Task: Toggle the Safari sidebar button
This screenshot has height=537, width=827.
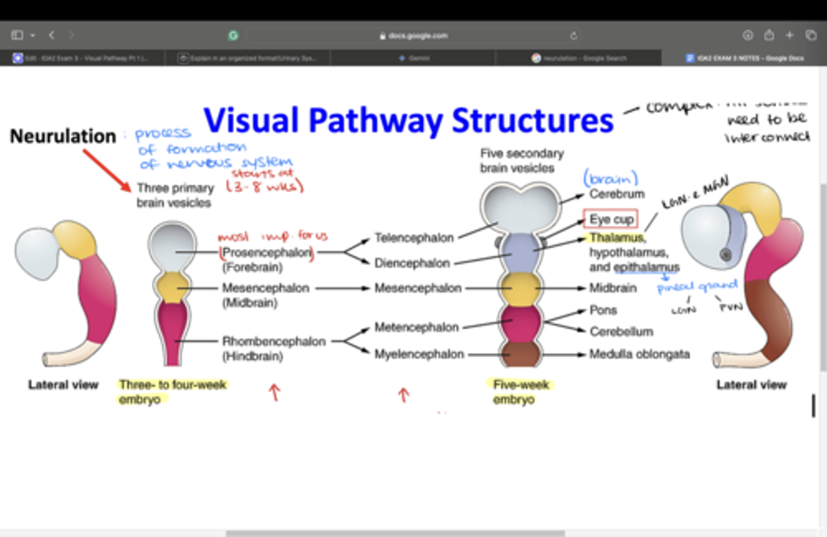Action: [17, 36]
